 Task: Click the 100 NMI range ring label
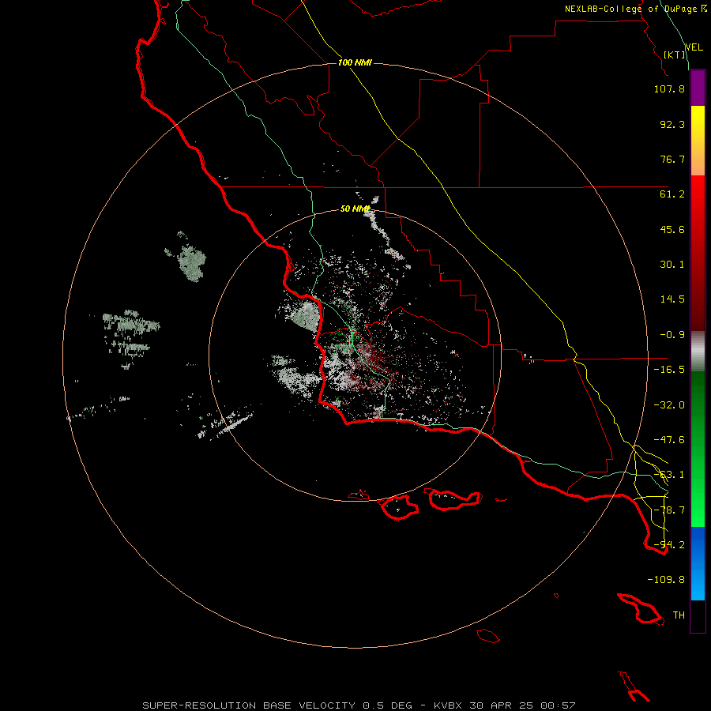pos(355,62)
